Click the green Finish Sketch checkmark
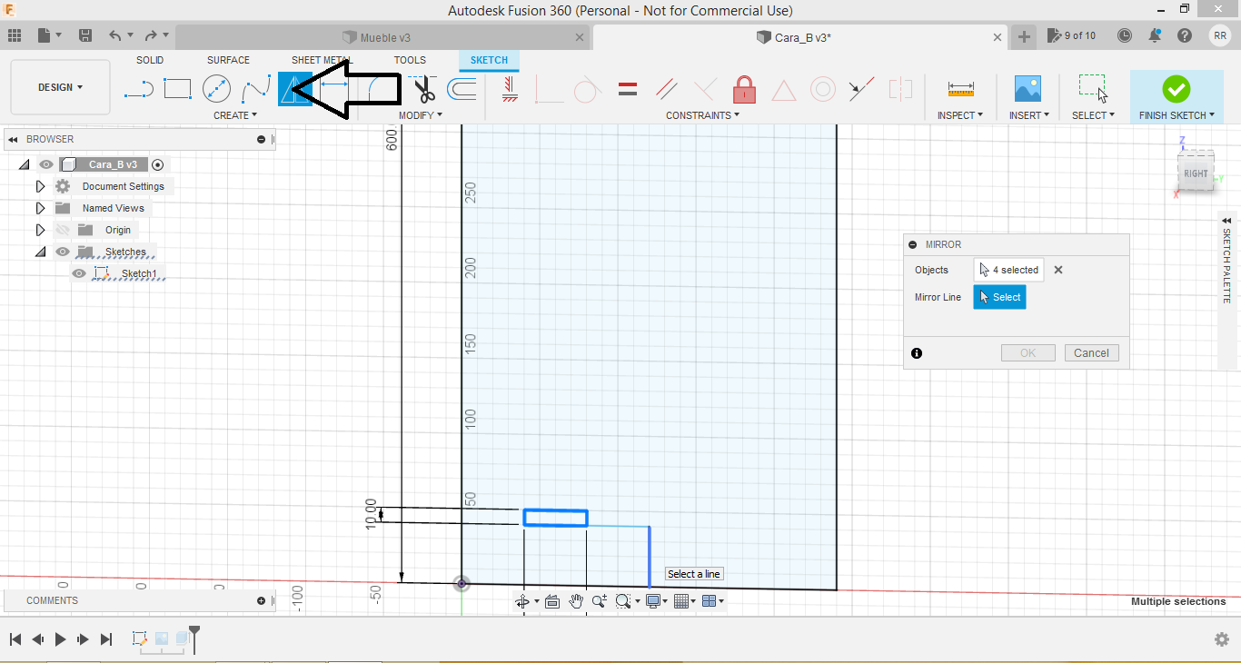Image resolution: width=1241 pixels, height=663 pixels. click(1176, 88)
